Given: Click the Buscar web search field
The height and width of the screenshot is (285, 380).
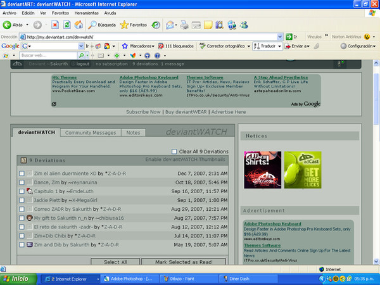Looking at the screenshot, I should [48, 56].
